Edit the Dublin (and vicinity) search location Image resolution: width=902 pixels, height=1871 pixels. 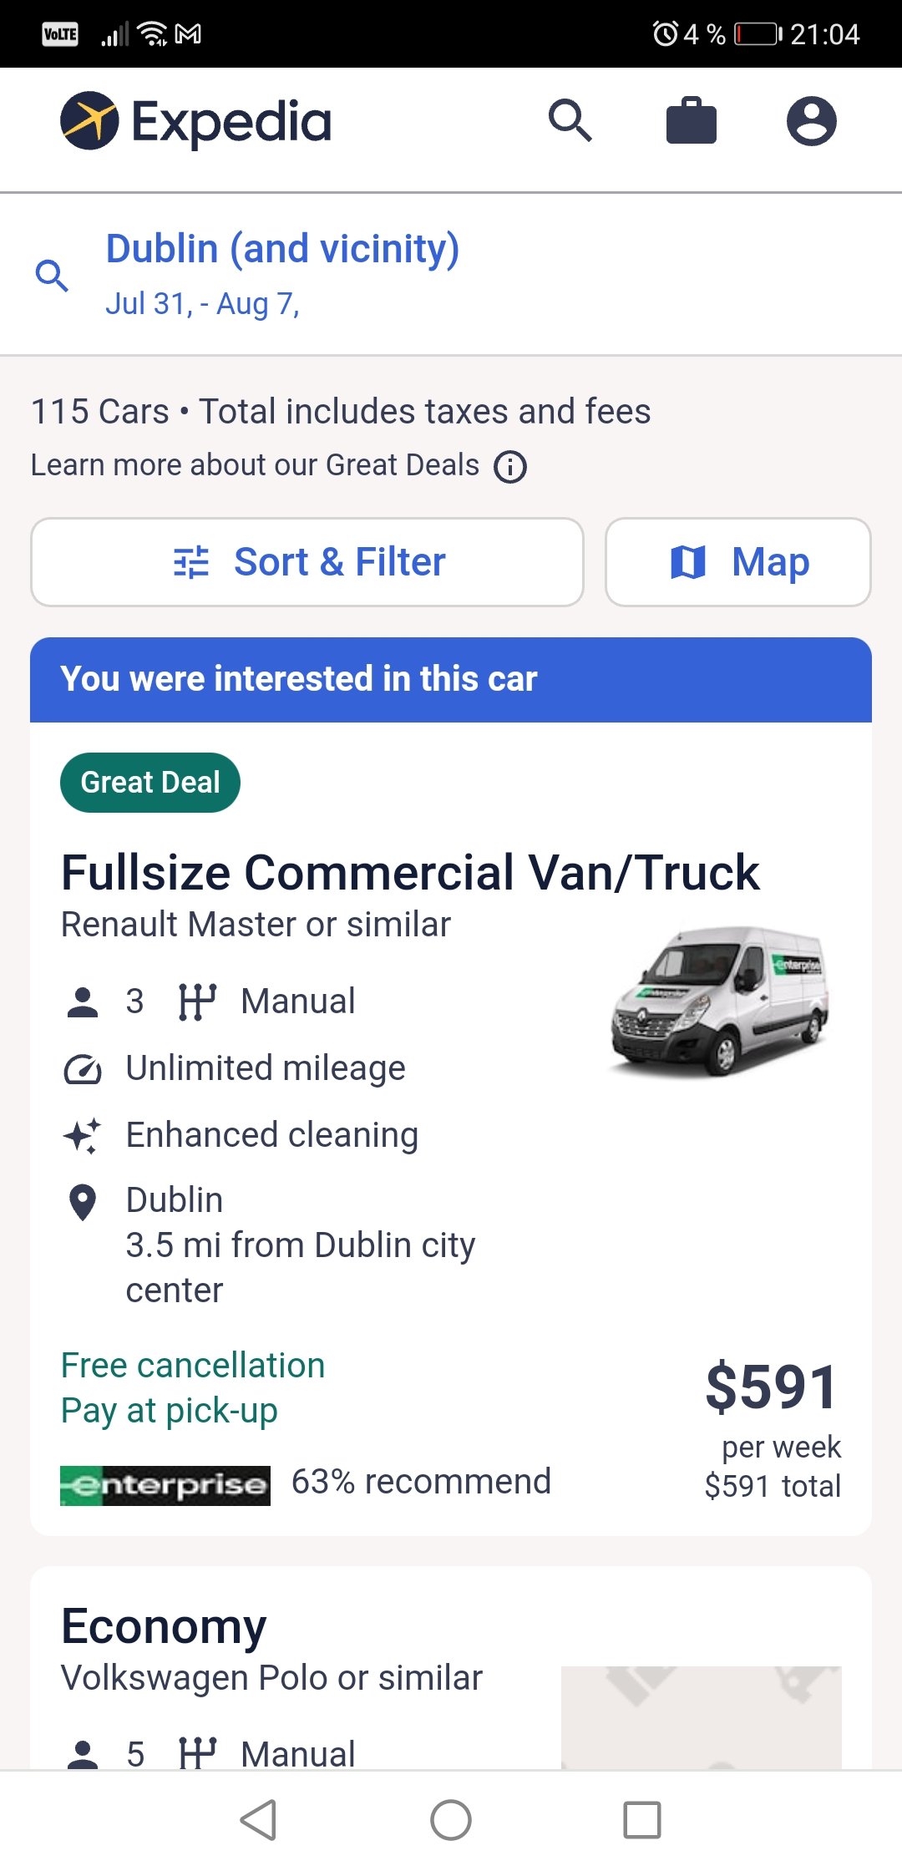coord(282,249)
